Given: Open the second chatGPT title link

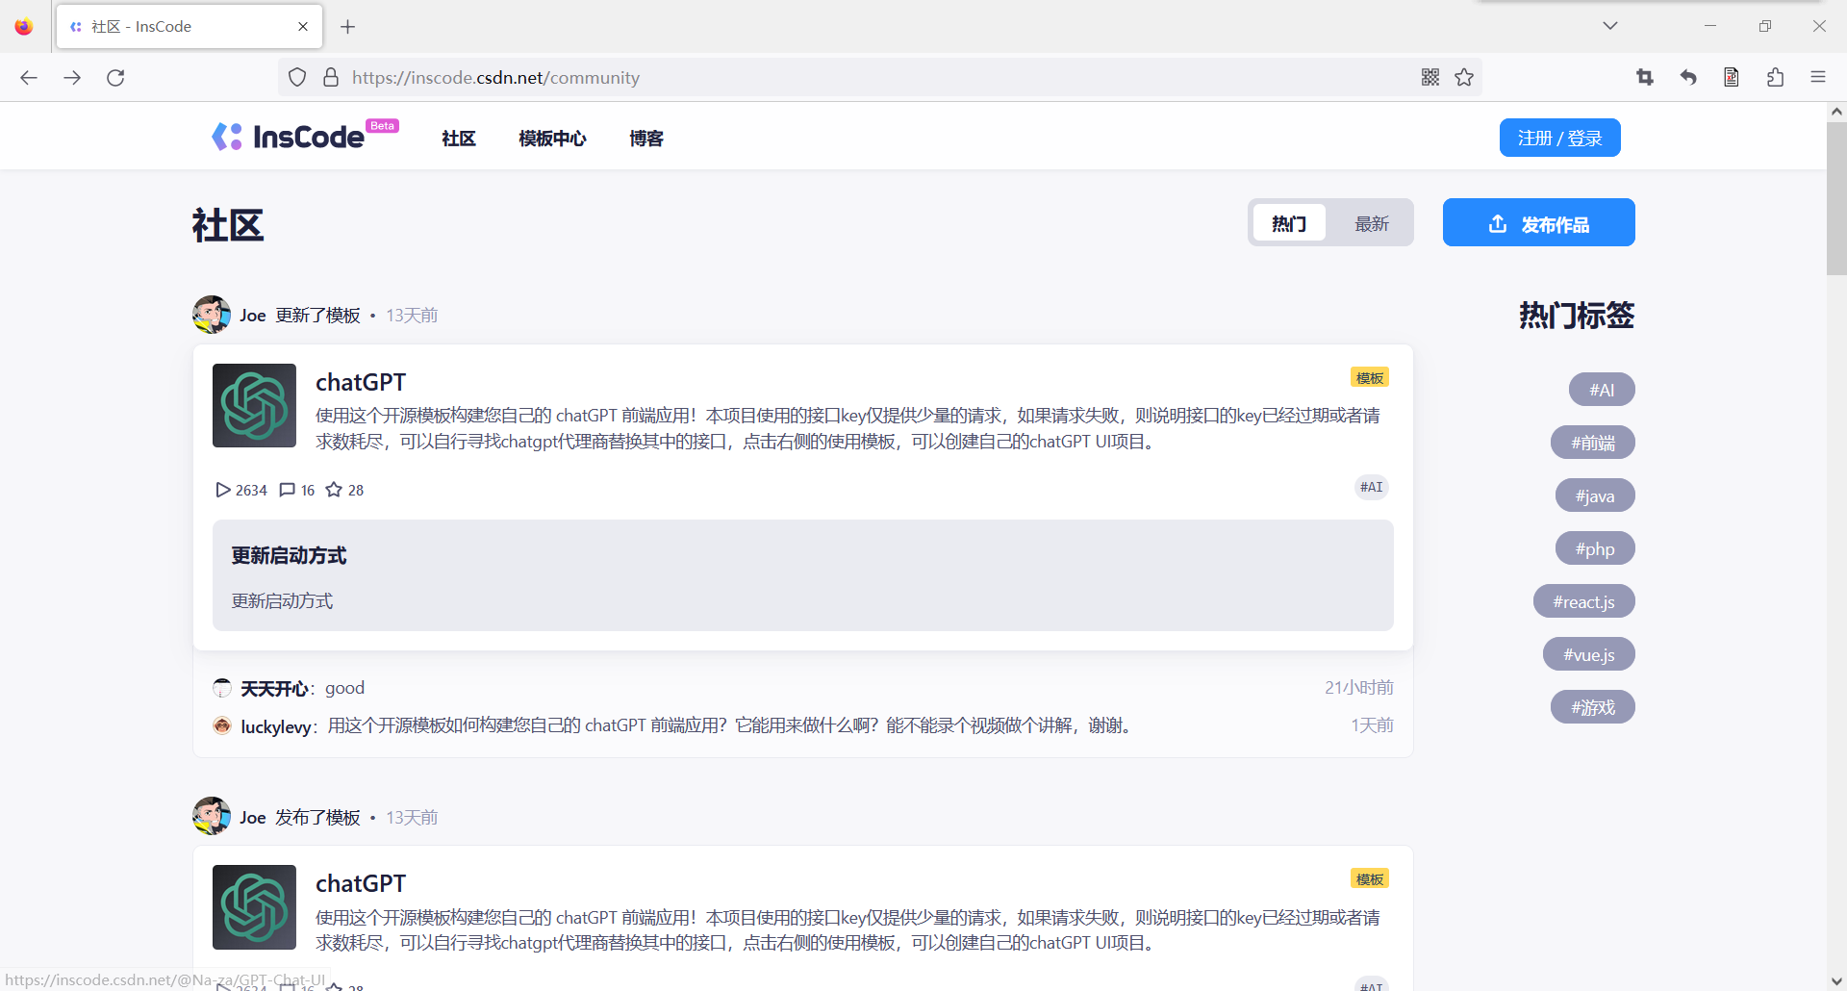Looking at the screenshot, I should 361,883.
